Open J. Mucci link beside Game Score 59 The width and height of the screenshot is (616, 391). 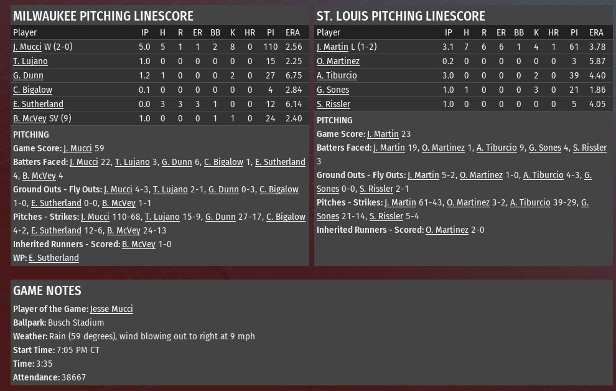coord(77,149)
